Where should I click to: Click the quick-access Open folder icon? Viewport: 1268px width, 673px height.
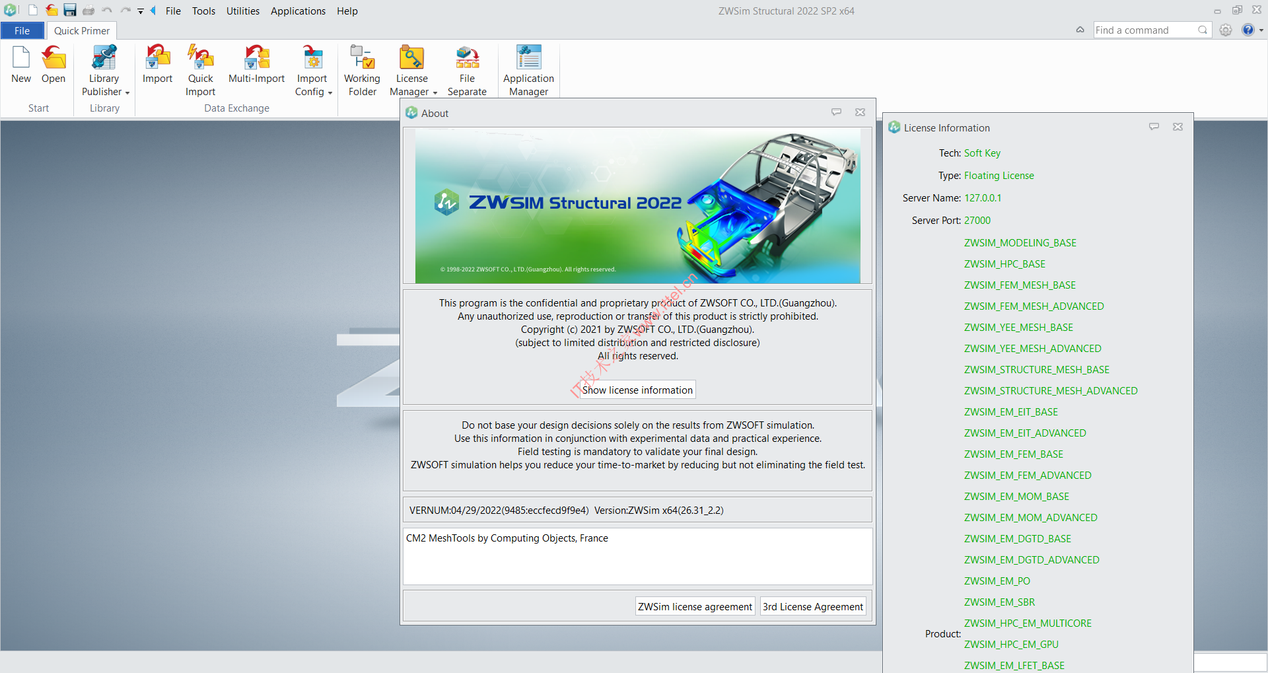[52, 11]
